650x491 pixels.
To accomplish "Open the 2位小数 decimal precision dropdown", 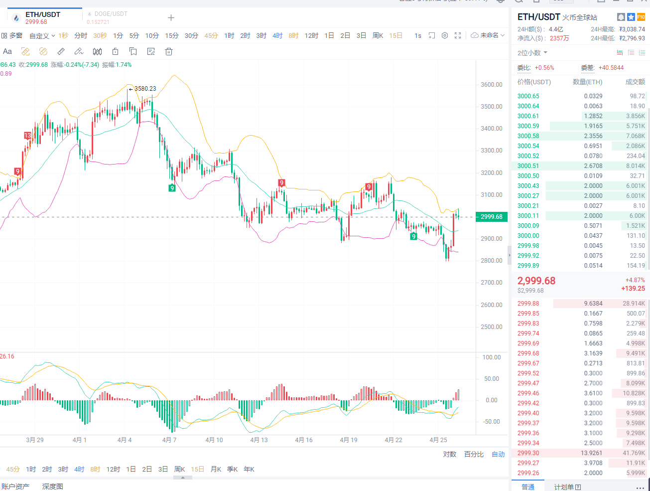I will click(x=532, y=53).
